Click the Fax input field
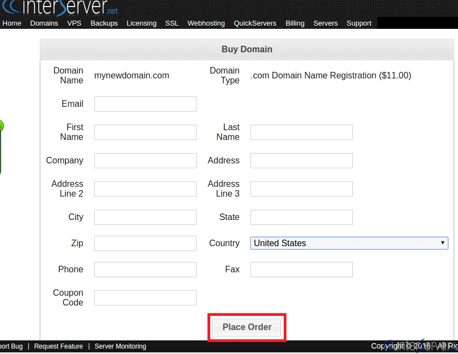458x354 pixels. pos(302,269)
